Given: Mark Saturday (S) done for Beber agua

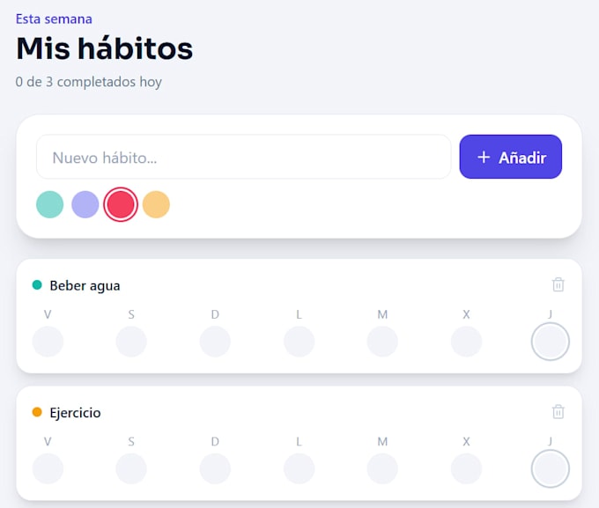Looking at the screenshot, I should pyautogui.click(x=131, y=342).
